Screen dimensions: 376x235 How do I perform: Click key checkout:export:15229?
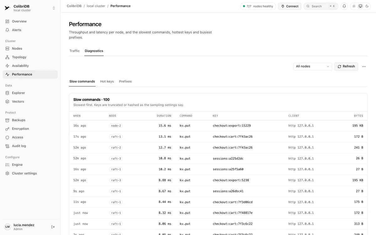click(232, 126)
